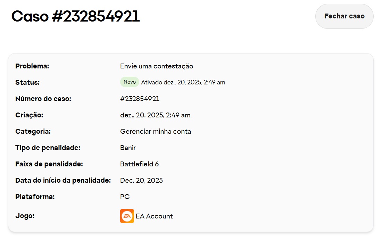The height and width of the screenshot is (240, 383).
Task: Click the Banir penalty type value
Action: (128, 148)
